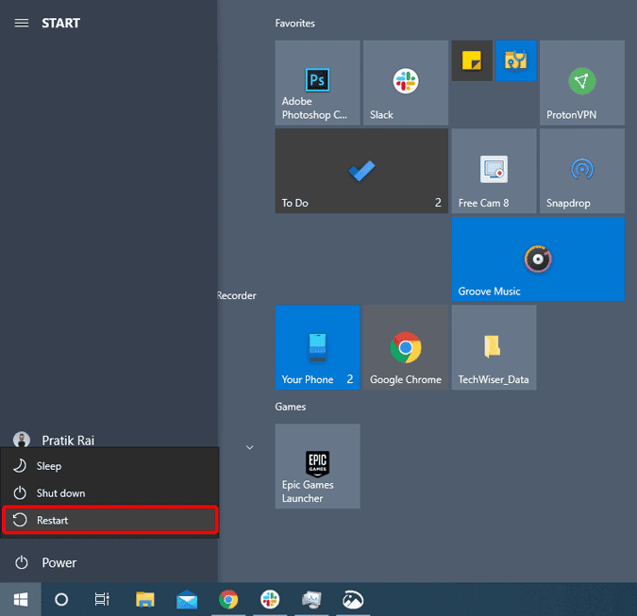
Task: Open Groove Music tile
Action: click(x=538, y=259)
